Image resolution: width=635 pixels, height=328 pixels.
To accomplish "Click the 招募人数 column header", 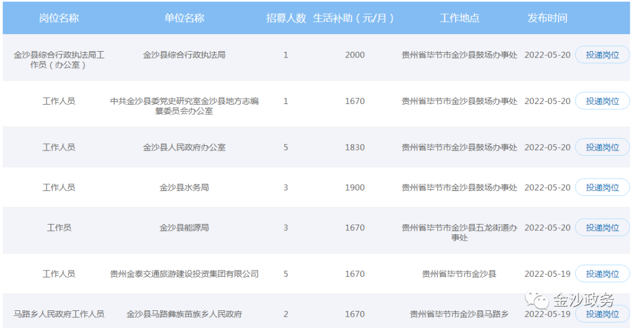I will pyautogui.click(x=286, y=18).
